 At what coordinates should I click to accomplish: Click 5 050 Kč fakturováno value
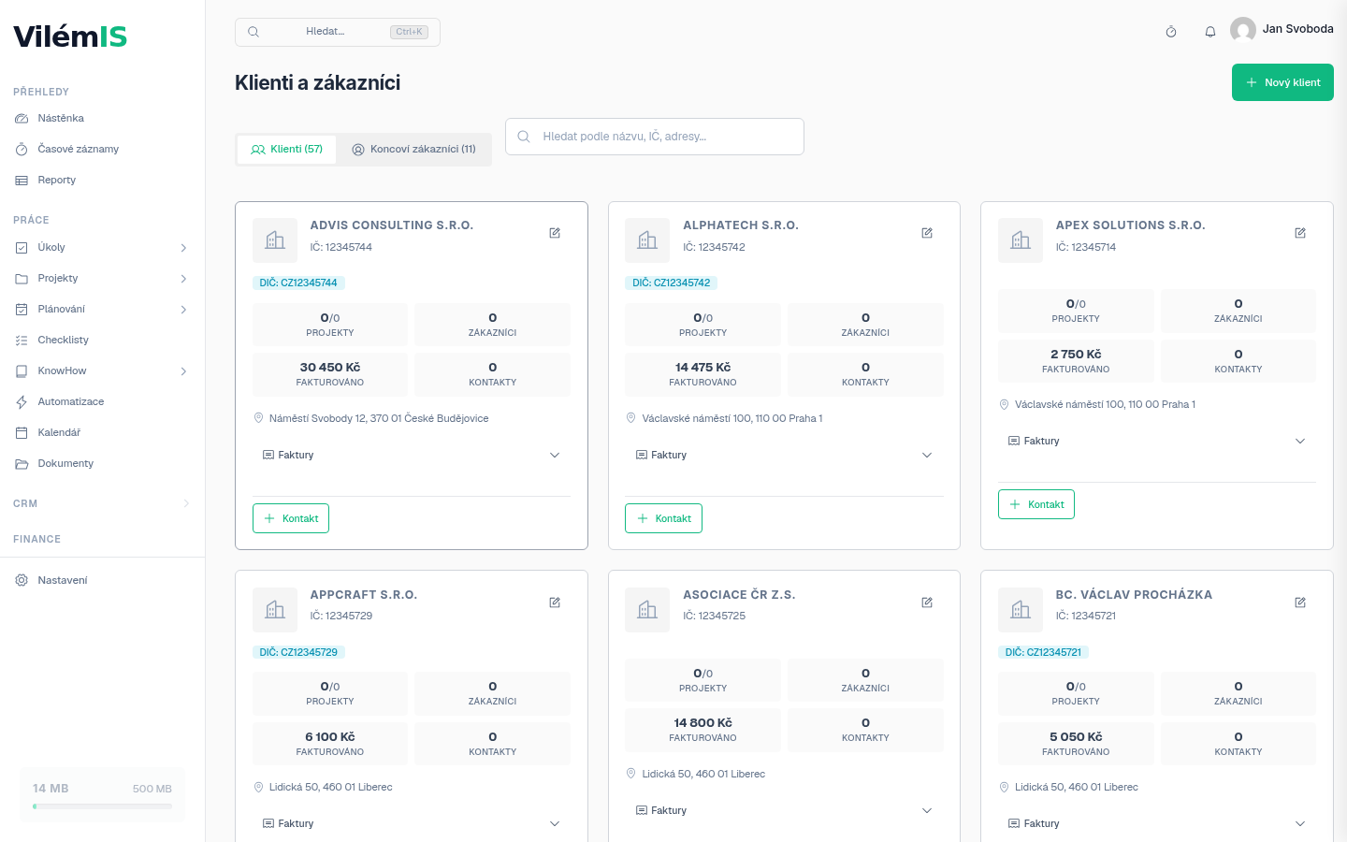pyautogui.click(x=1076, y=737)
